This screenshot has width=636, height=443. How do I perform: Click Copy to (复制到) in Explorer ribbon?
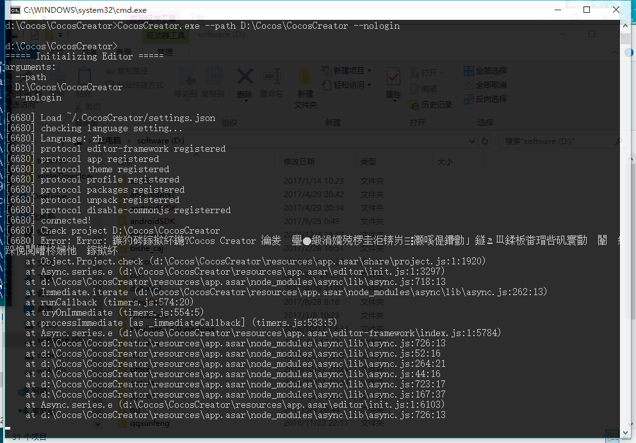213,83
